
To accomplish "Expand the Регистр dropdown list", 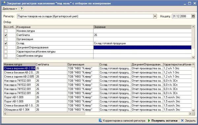I will point(155,16).
